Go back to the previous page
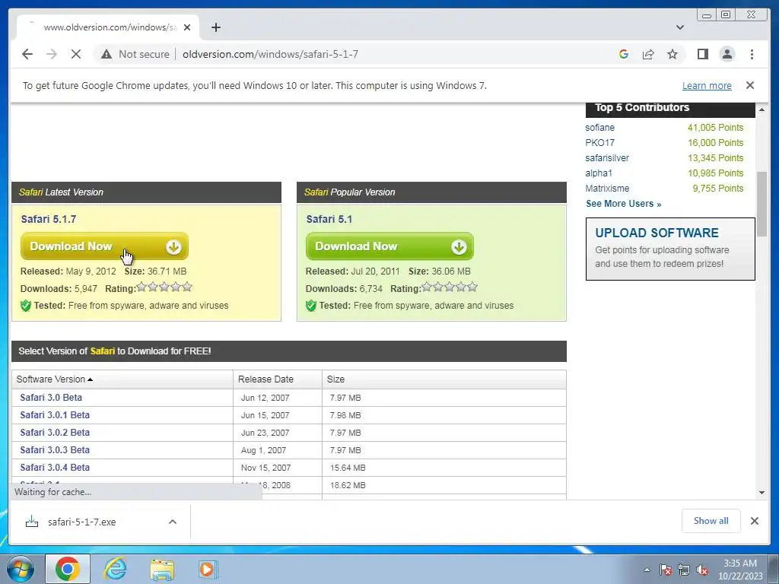 pyautogui.click(x=27, y=54)
